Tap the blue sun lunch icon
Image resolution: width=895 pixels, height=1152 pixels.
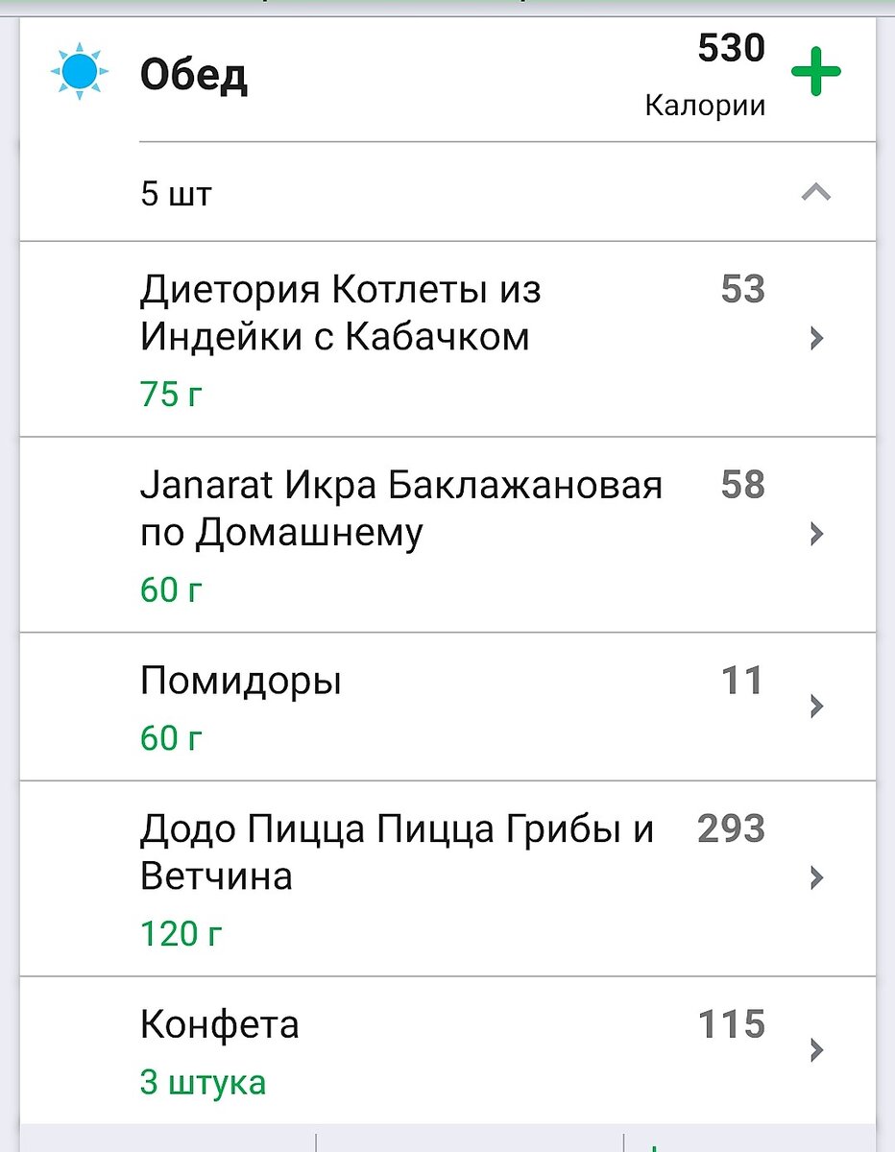[x=80, y=72]
